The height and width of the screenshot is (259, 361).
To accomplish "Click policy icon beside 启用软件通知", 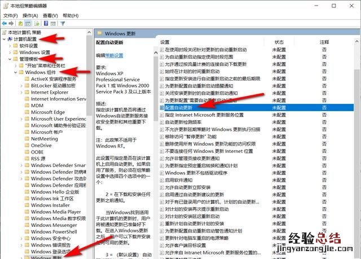I will click(162, 180).
